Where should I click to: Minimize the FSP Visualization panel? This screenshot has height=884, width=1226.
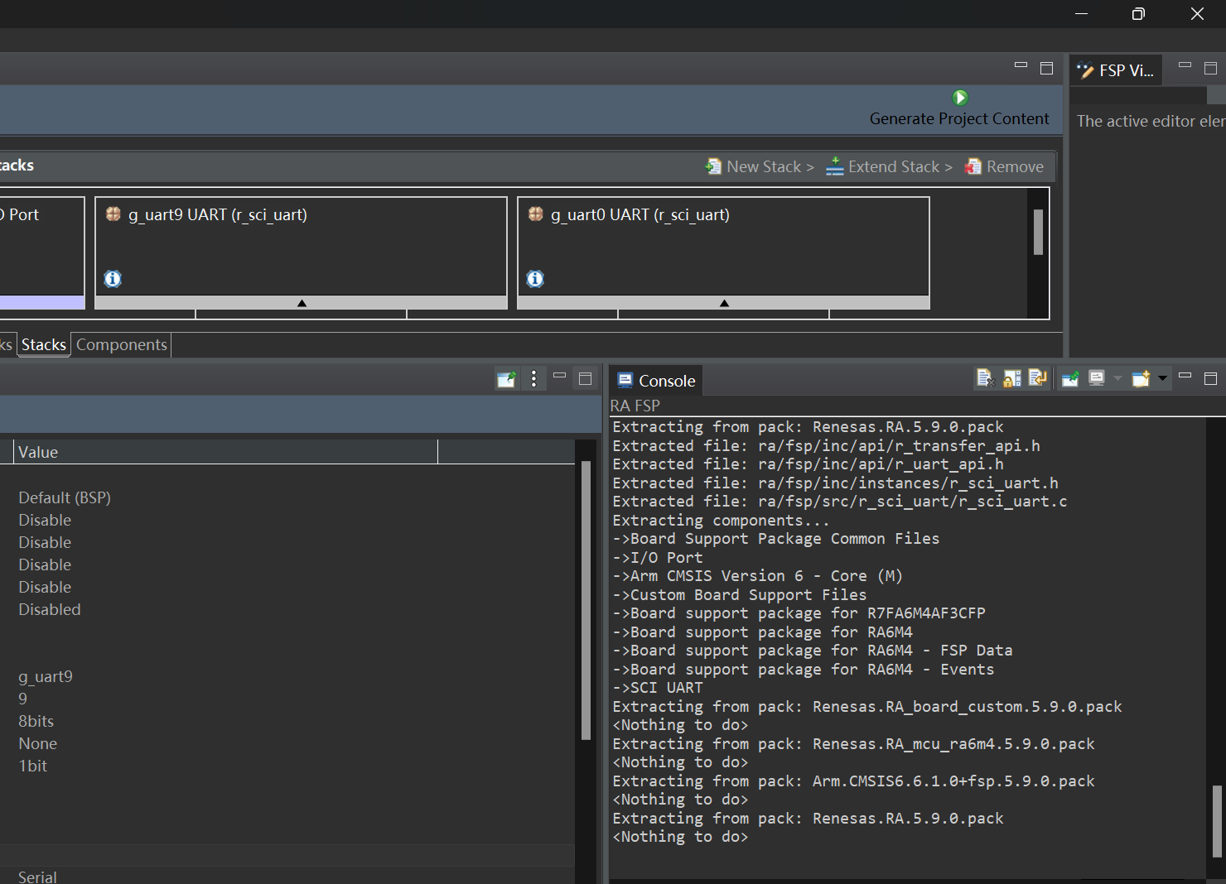tap(1185, 65)
